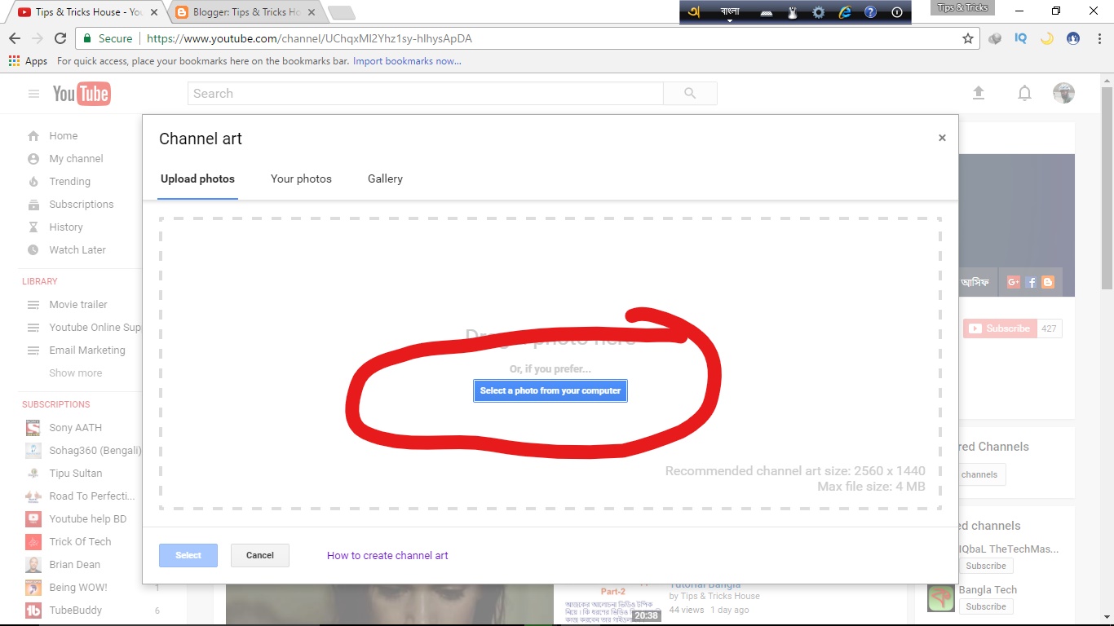The image size is (1114, 626).
Task: Click the Avro mouse input icon
Action: (x=792, y=12)
